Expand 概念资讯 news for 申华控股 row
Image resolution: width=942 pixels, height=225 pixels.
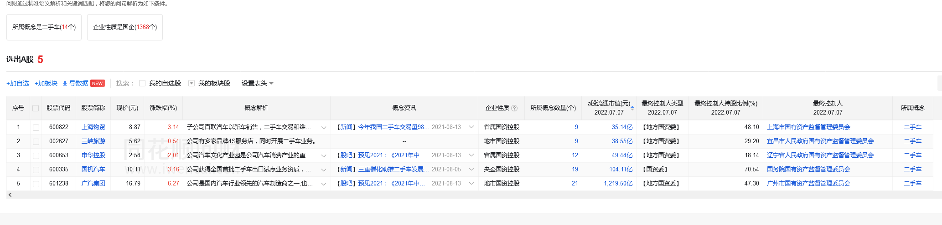471,155
